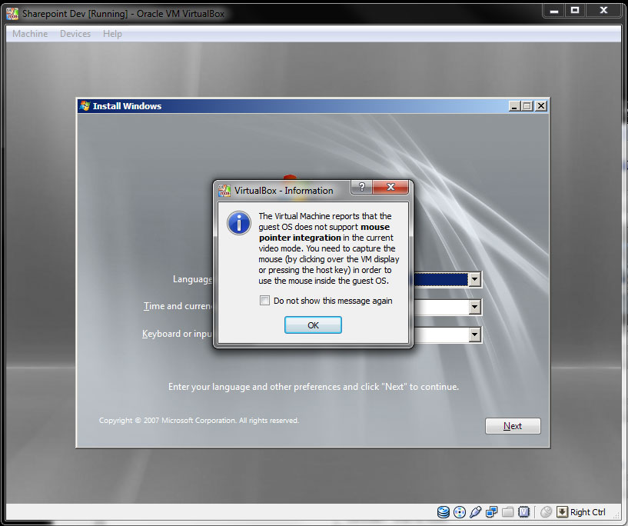628x526 pixels.
Task: Open the Devices menu
Action: (x=75, y=34)
